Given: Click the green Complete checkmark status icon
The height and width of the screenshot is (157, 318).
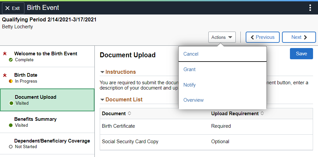Looking at the screenshot, I should (11, 60).
